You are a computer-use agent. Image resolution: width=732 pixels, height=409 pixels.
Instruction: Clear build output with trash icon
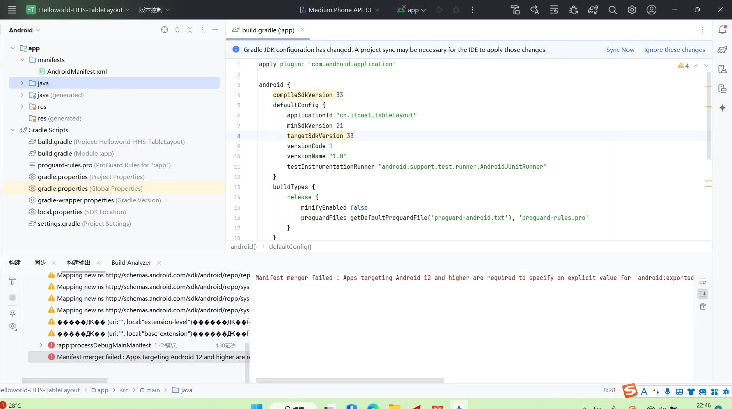[702, 306]
